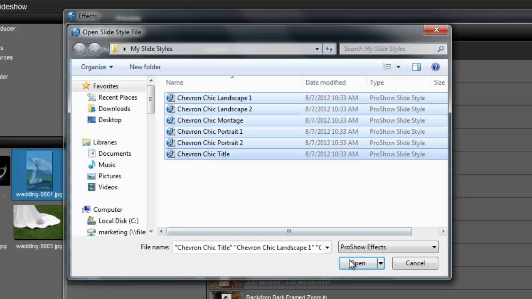Image resolution: width=532 pixels, height=299 pixels.
Task: Open Recent Places in Favorites
Action: 118,97
